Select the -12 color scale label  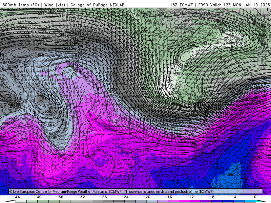tap(190, 197)
